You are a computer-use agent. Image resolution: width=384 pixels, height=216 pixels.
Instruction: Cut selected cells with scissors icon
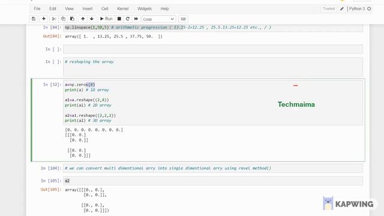54,19
